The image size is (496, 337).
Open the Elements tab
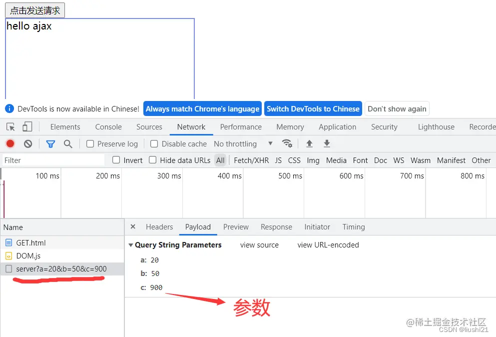pos(65,127)
